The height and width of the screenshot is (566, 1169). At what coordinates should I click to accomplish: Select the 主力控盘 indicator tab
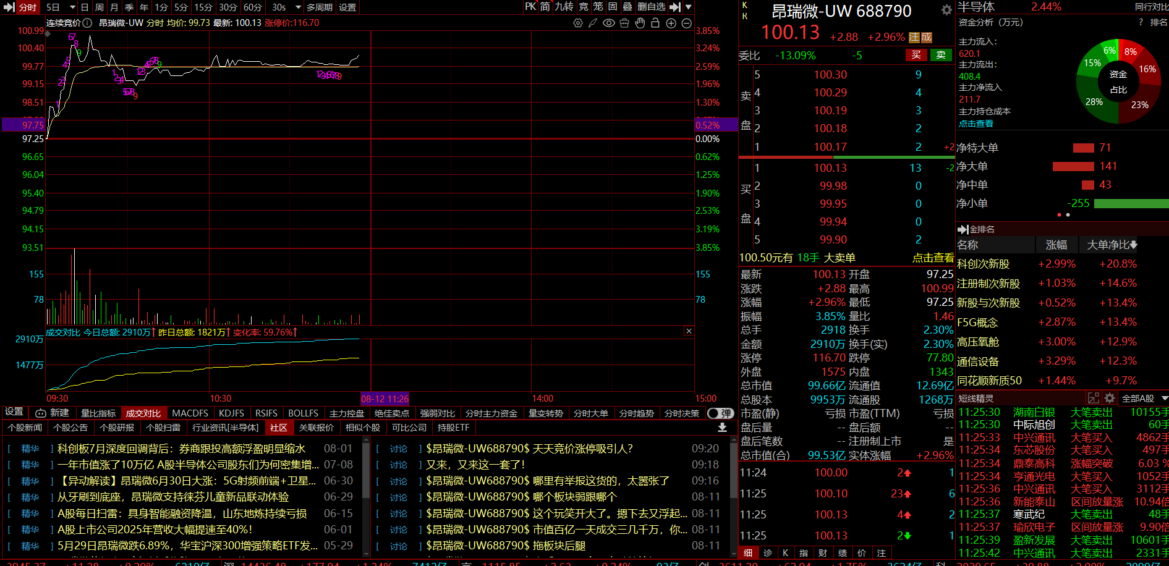point(347,413)
